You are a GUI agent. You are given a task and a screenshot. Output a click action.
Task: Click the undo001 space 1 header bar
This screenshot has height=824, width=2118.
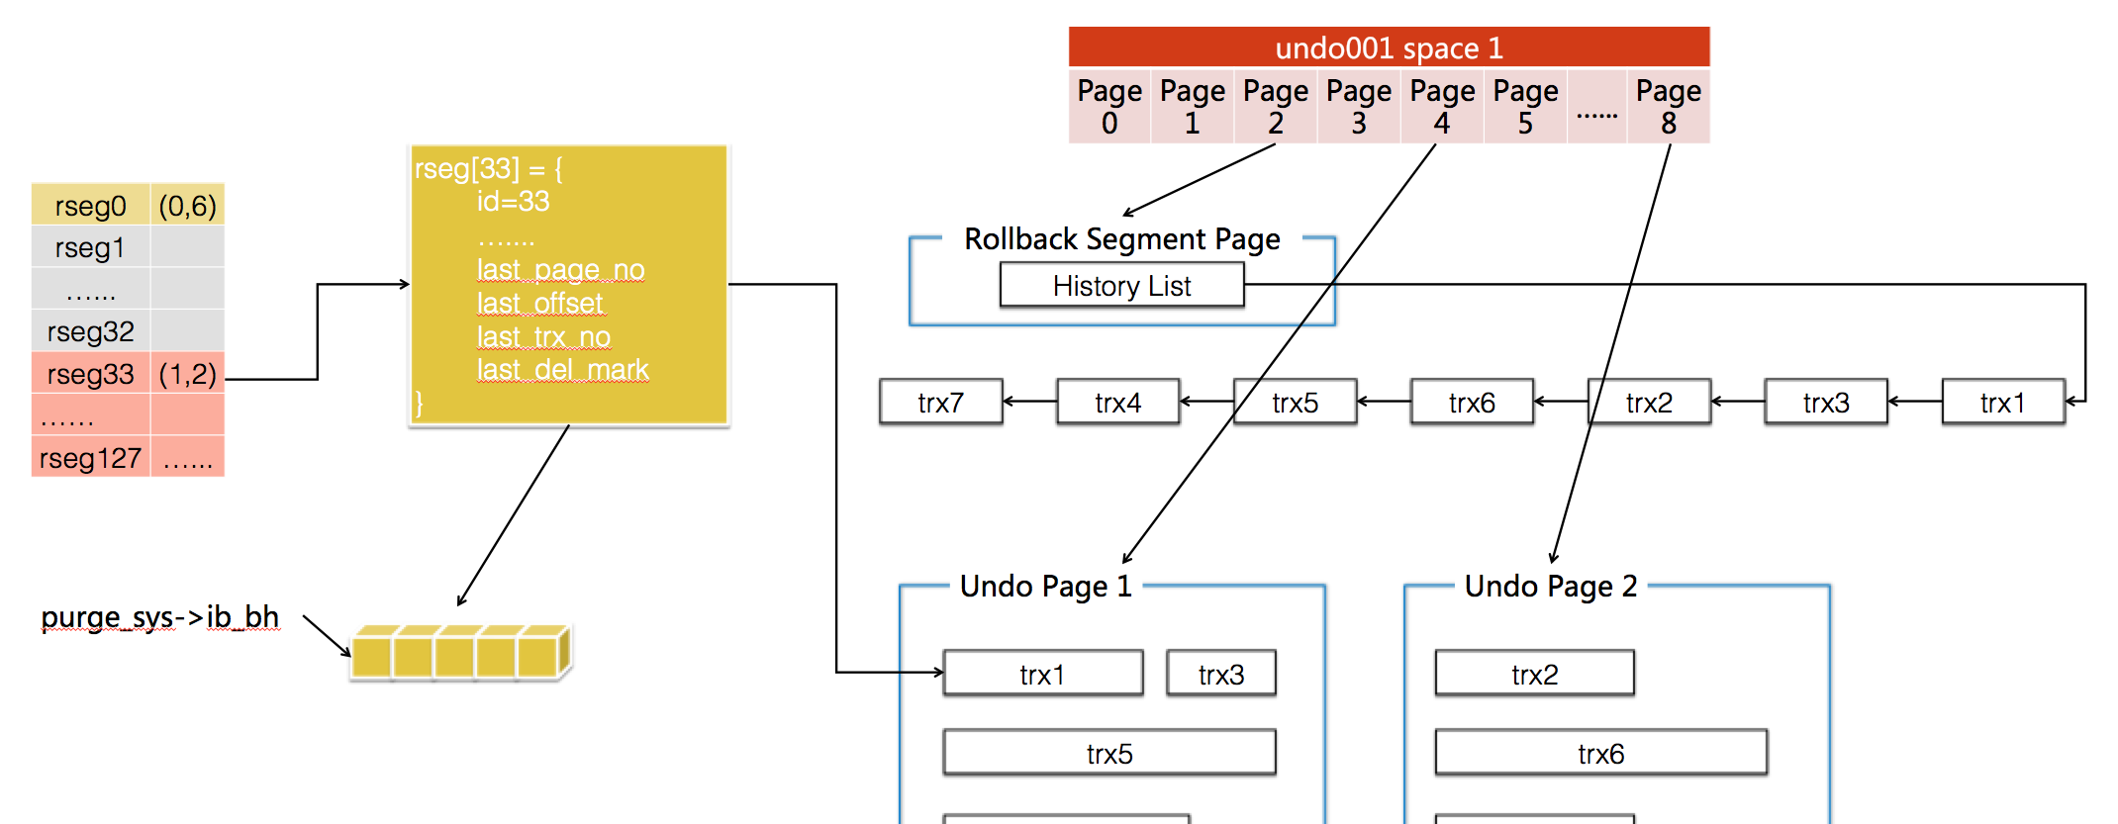point(1389,47)
